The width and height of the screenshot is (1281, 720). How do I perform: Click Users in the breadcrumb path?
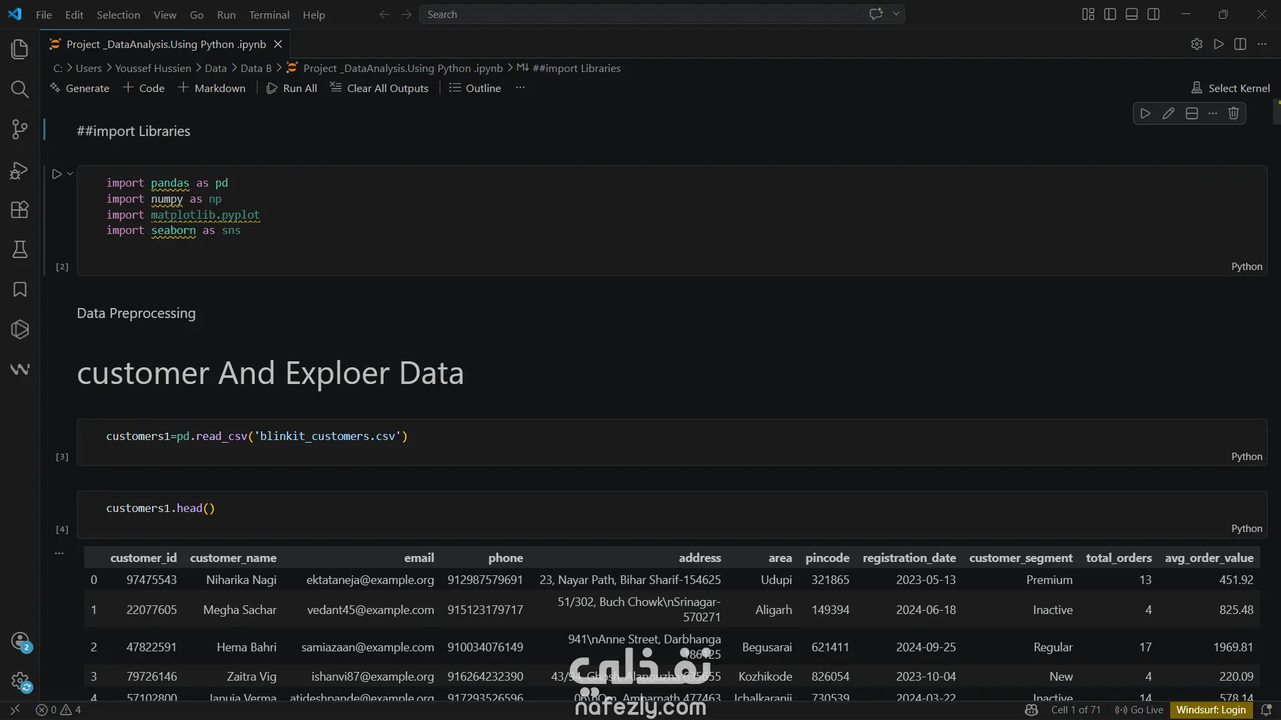click(89, 68)
